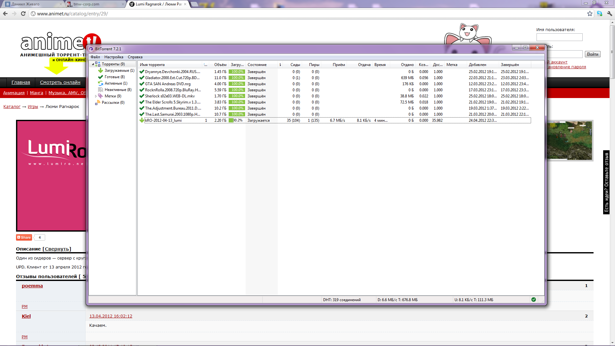Select GTA SAN Andreas DVD.nrg torrent name
Screen dimensions: 615x346
click(168, 84)
